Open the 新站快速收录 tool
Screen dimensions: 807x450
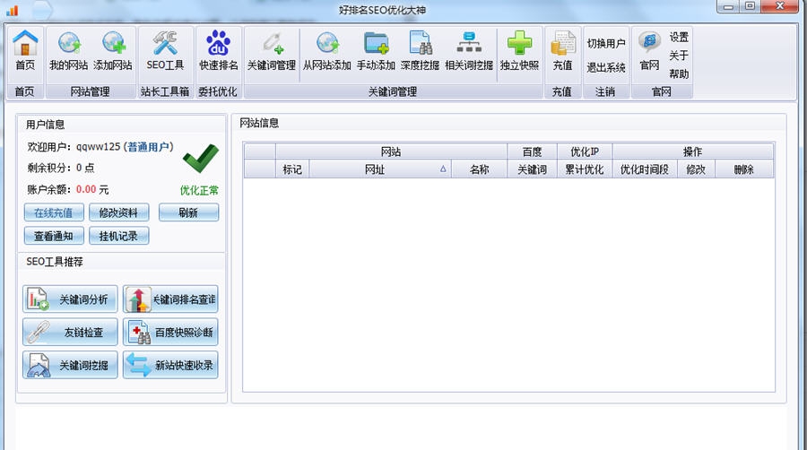point(170,365)
